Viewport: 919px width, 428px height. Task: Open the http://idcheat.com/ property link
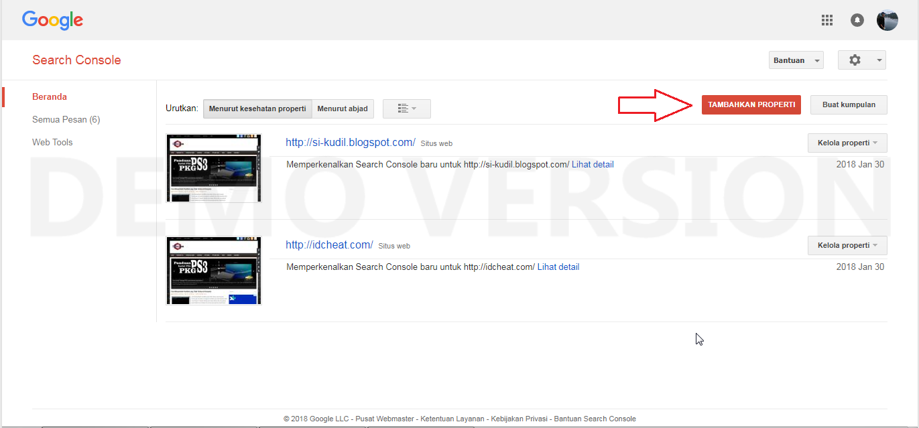[x=329, y=244]
